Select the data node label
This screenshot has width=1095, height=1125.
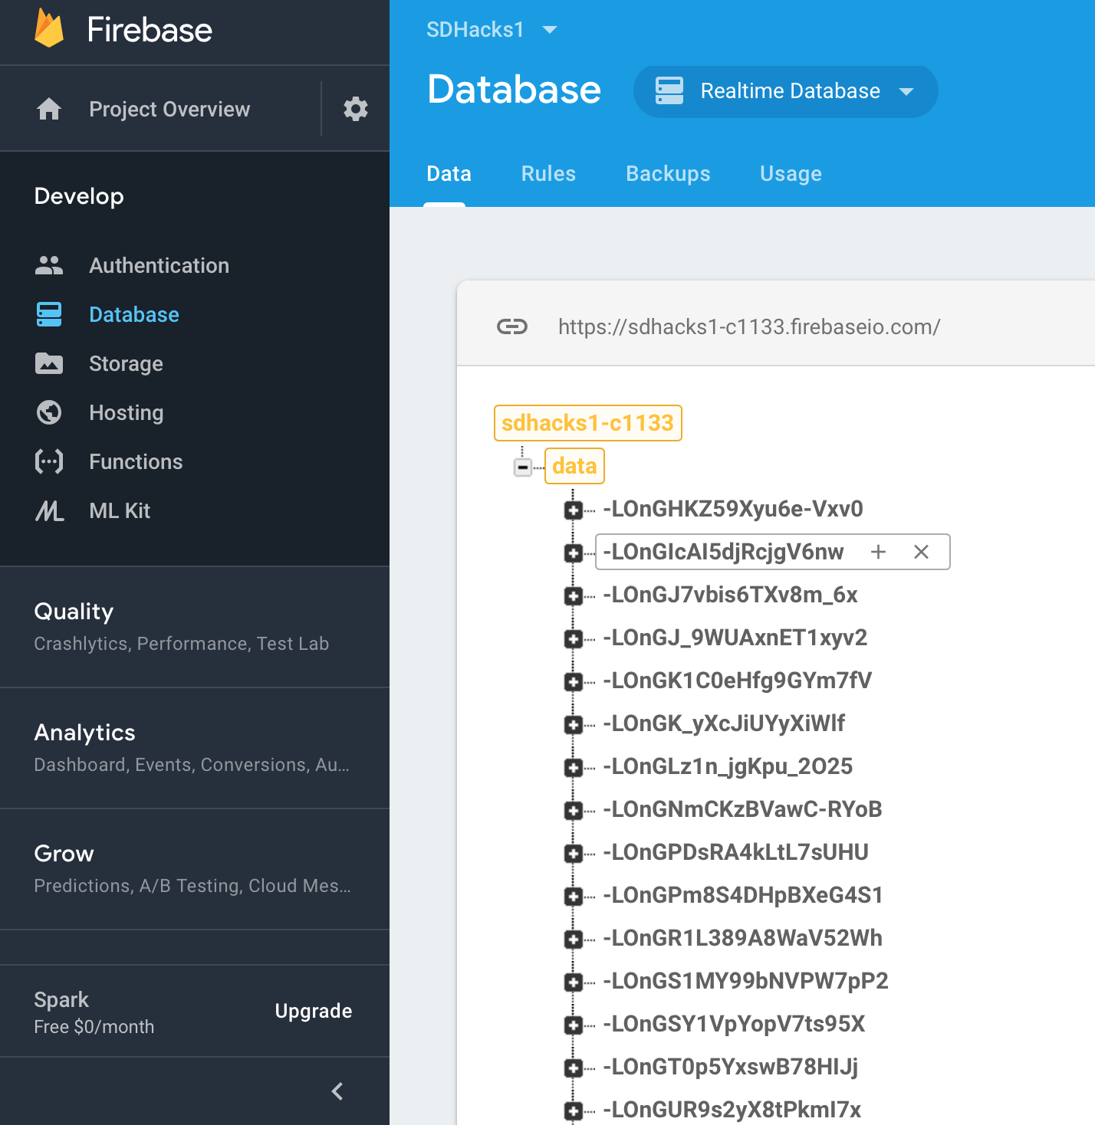click(x=574, y=466)
